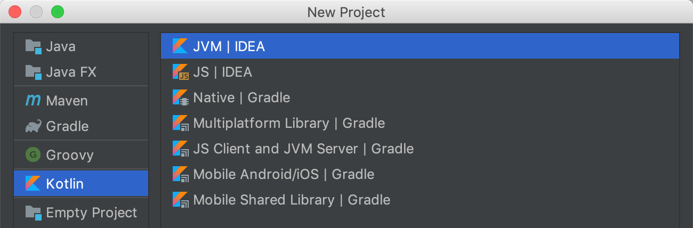Click the Gradle elephant icon
693x228 pixels.
(33, 126)
